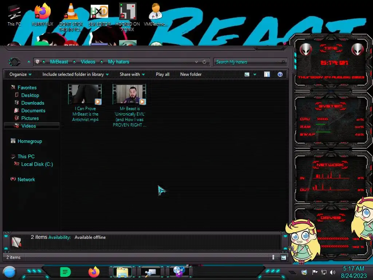Open the view options dropdown arrow
Image resolution: width=373 pixels, height=280 pixels.
click(255, 74)
